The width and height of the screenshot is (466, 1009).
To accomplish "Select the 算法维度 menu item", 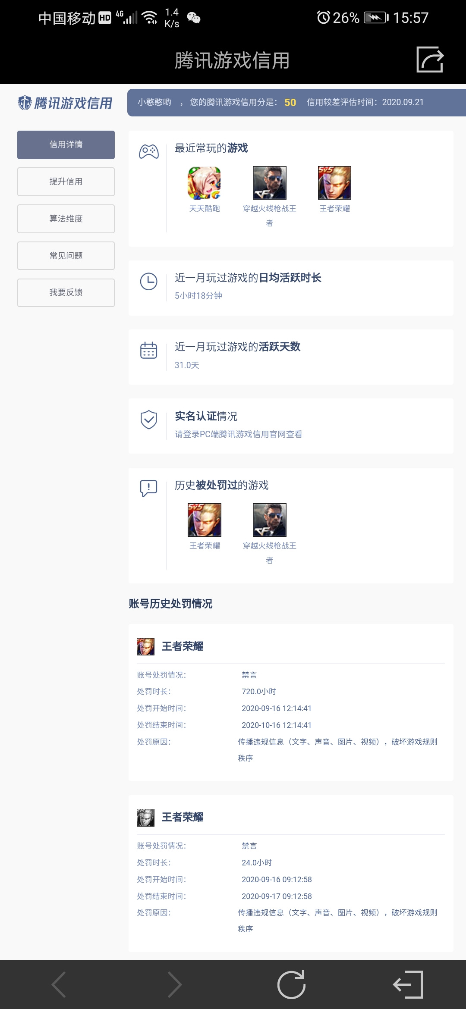I will tap(66, 219).
